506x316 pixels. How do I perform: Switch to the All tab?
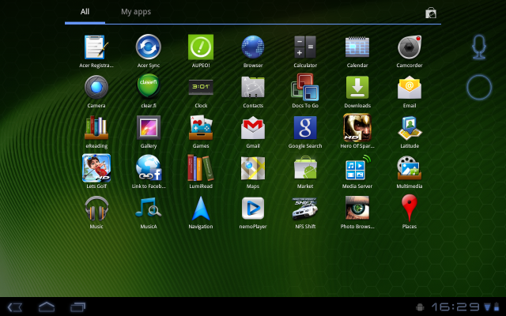(85, 12)
